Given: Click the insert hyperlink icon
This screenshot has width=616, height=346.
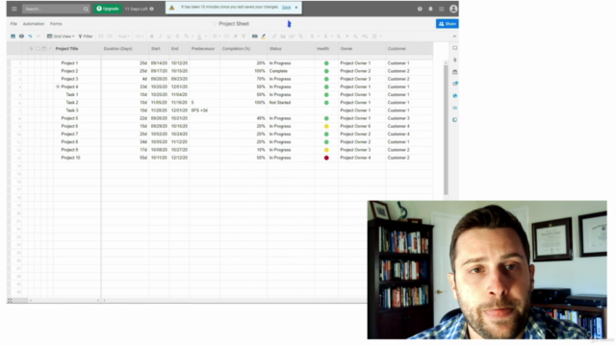Looking at the screenshot, I should (274, 37).
